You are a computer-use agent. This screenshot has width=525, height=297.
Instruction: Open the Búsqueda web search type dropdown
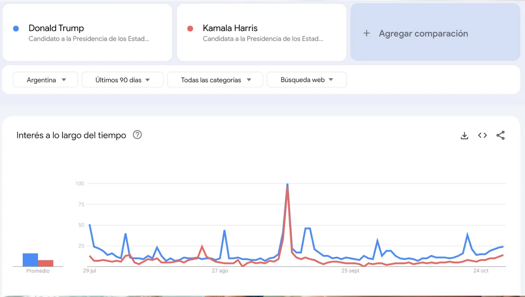click(307, 79)
